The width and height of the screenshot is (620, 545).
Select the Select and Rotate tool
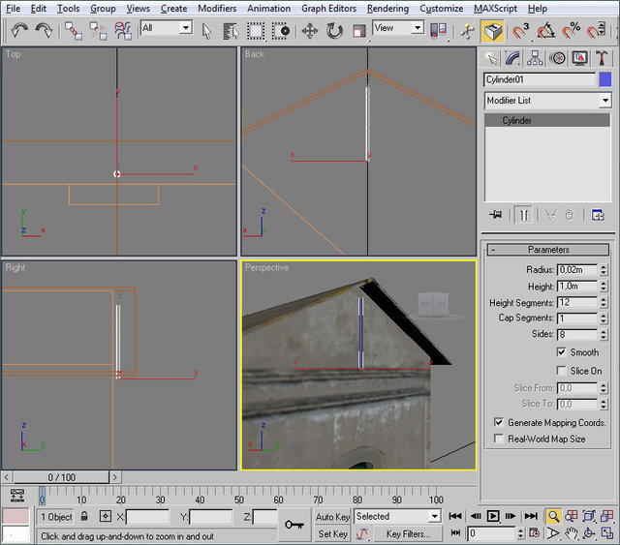(334, 30)
